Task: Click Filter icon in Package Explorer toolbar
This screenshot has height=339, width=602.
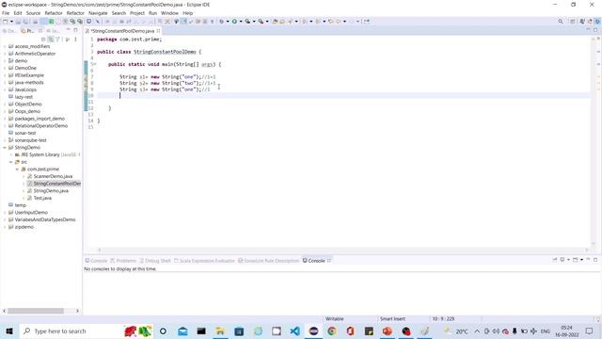Action: coord(57,40)
